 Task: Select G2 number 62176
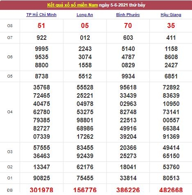tap(85, 167)
